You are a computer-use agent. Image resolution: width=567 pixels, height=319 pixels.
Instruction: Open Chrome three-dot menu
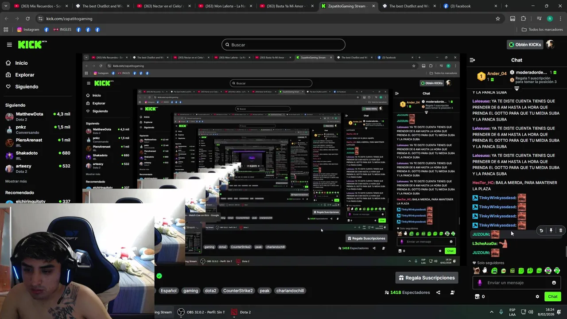(560, 19)
